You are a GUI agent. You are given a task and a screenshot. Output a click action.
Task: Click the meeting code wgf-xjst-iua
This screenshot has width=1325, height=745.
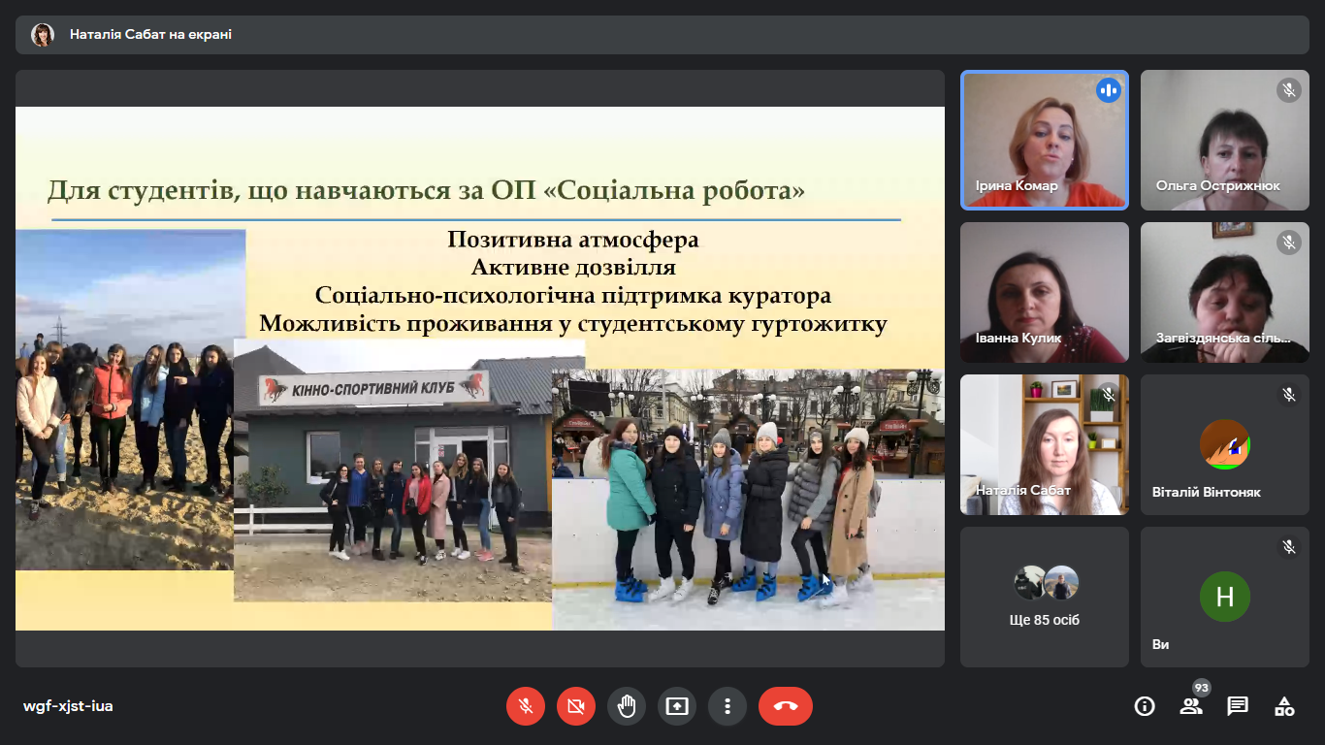[68, 706]
